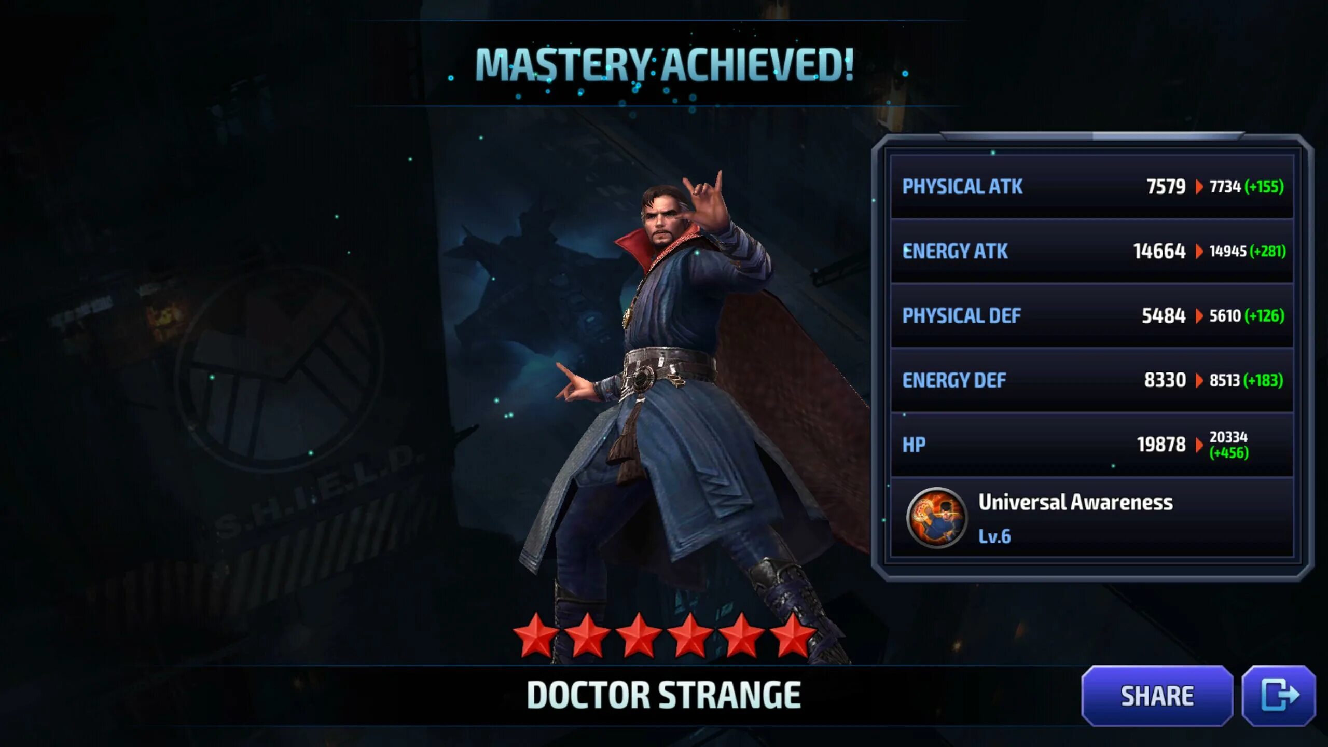Select the HP stat row
Viewport: 1328px width, 747px height.
[x=1092, y=445]
